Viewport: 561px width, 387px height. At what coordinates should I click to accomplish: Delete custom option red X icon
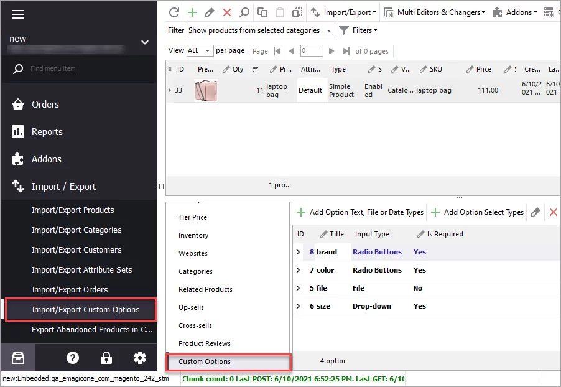(x=553, y=212)
